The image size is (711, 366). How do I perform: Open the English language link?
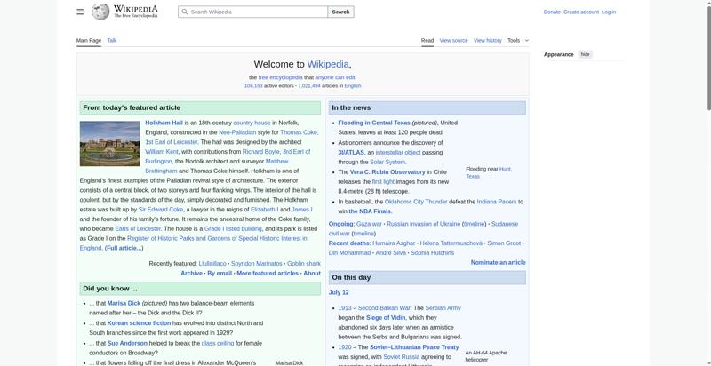coord(353,85)
